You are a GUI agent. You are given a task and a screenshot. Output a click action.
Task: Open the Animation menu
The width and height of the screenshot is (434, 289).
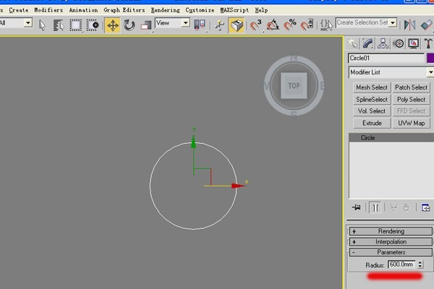(x=83, y=10)
